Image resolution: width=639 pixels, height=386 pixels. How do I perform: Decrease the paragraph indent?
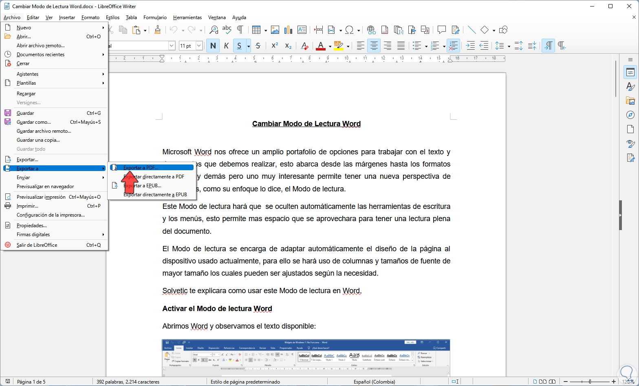(x=484, y=46)
